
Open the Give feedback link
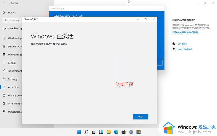185,49
